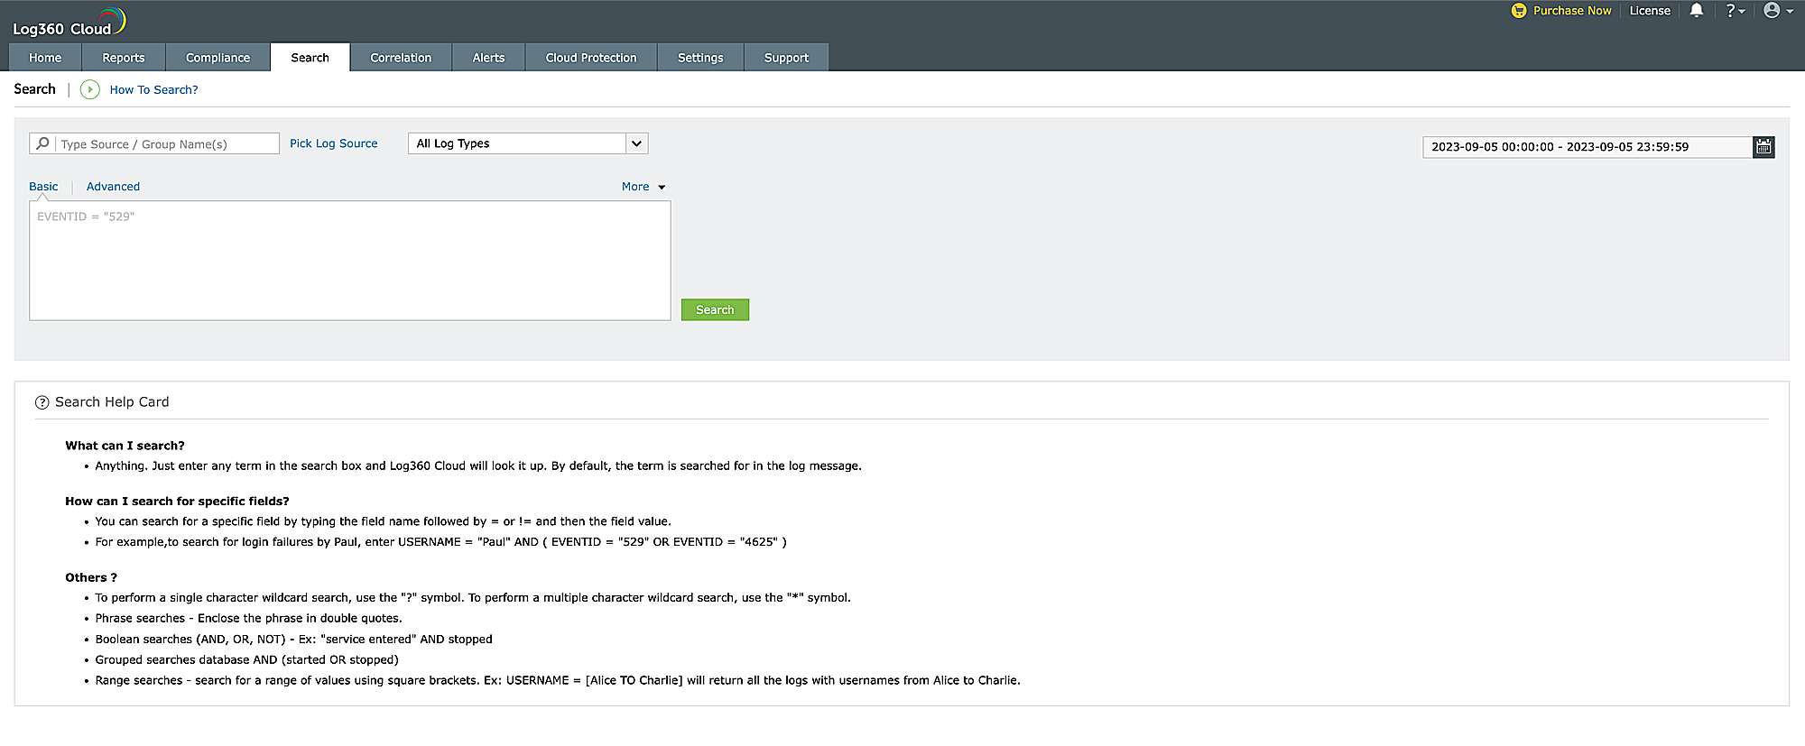Click the "What can I search?" heading
The height and width of the screenshot is (746, 1805).
(125, 446)
